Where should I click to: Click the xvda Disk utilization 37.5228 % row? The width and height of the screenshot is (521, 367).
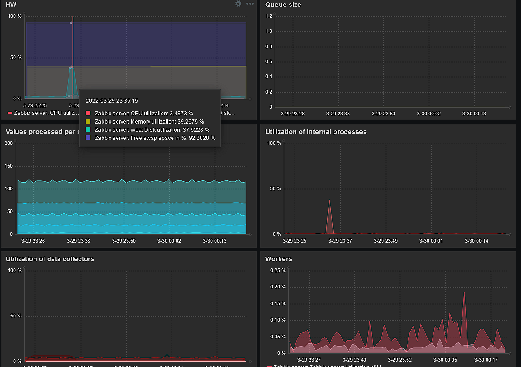147,129
